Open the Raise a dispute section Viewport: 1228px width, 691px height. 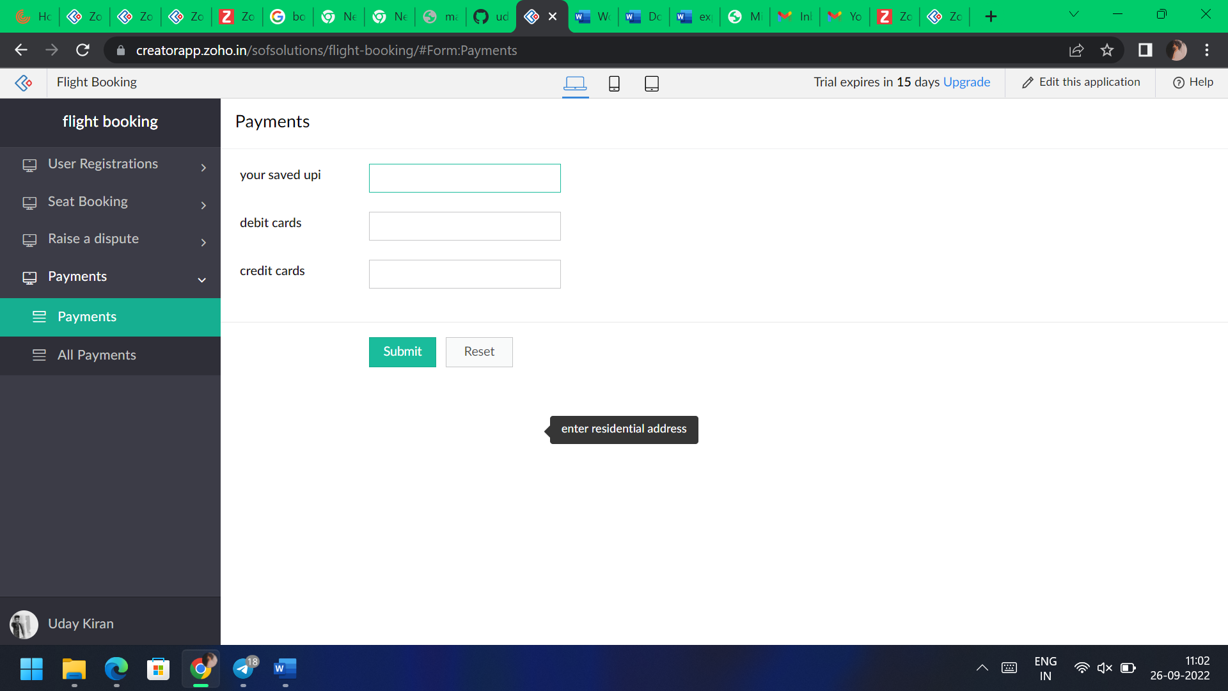pyautogui.click(x=203, y=242)
